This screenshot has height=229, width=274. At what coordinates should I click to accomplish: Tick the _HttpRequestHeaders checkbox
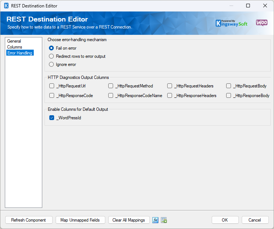[169, 86]
